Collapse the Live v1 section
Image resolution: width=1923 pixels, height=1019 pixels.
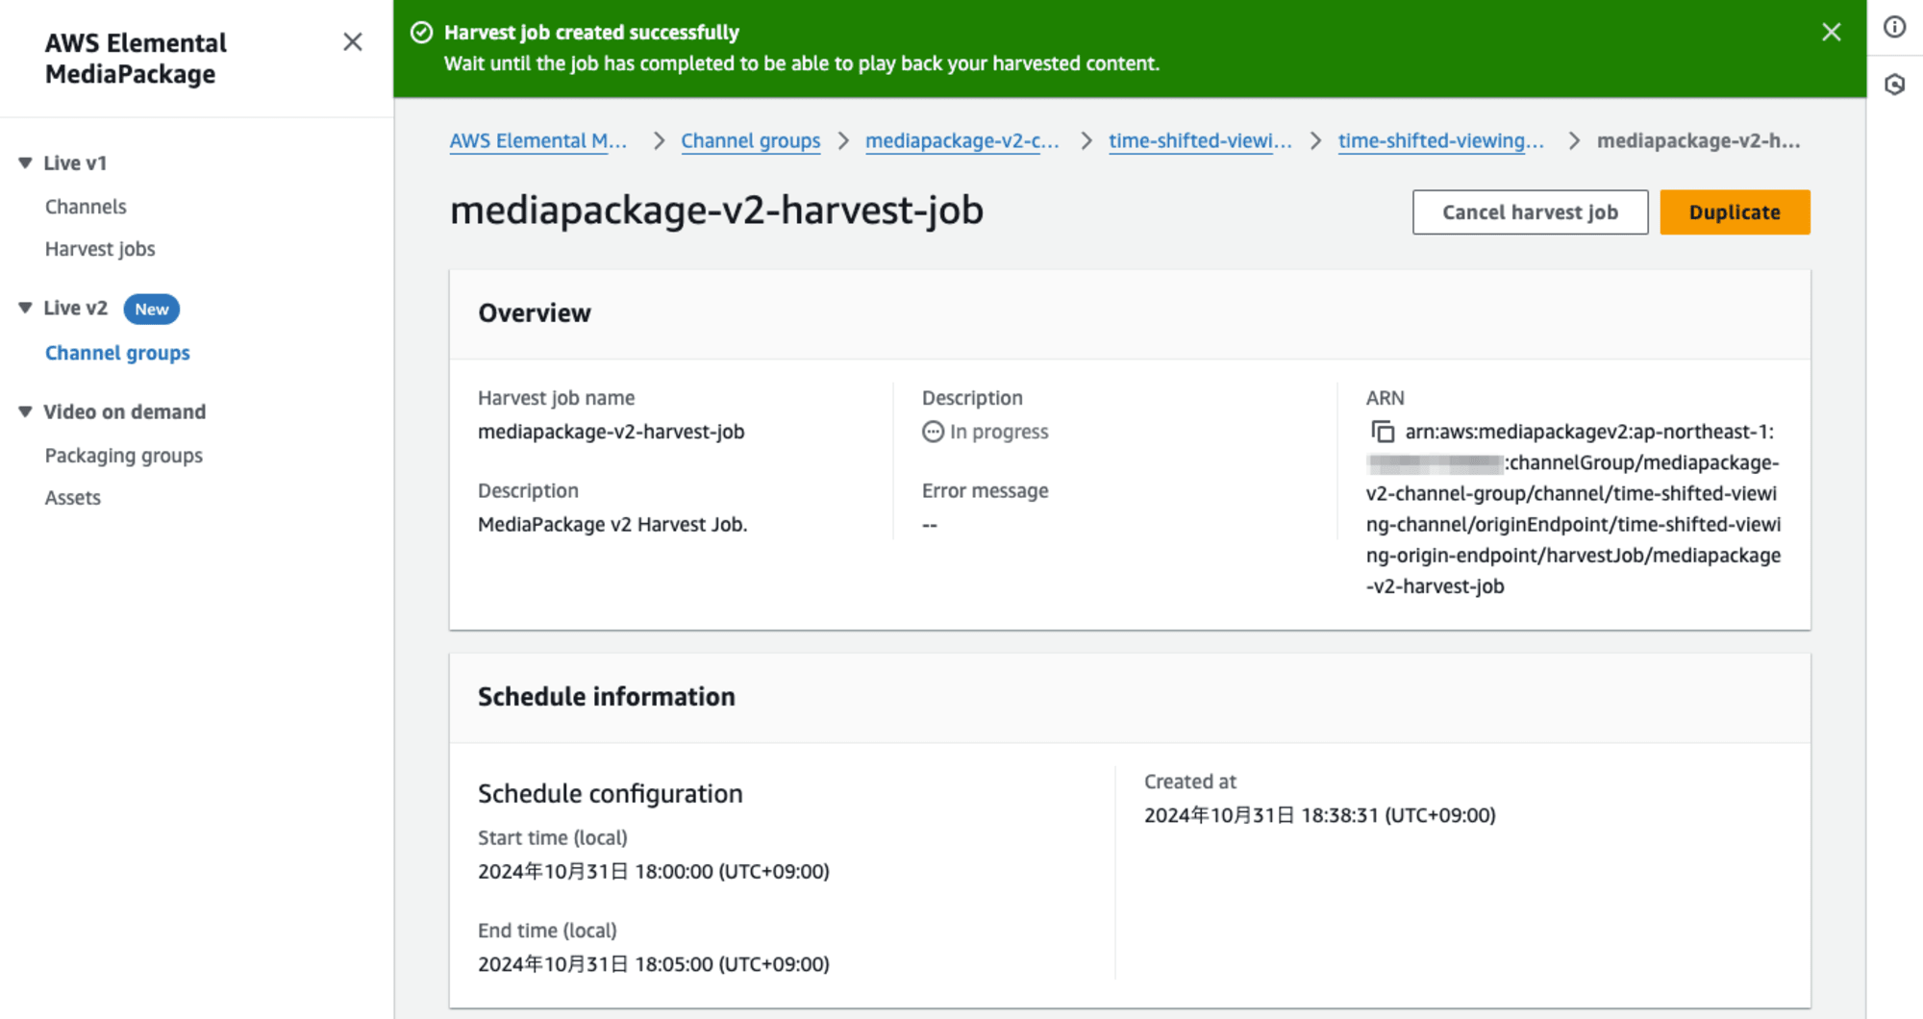point(26,162)
